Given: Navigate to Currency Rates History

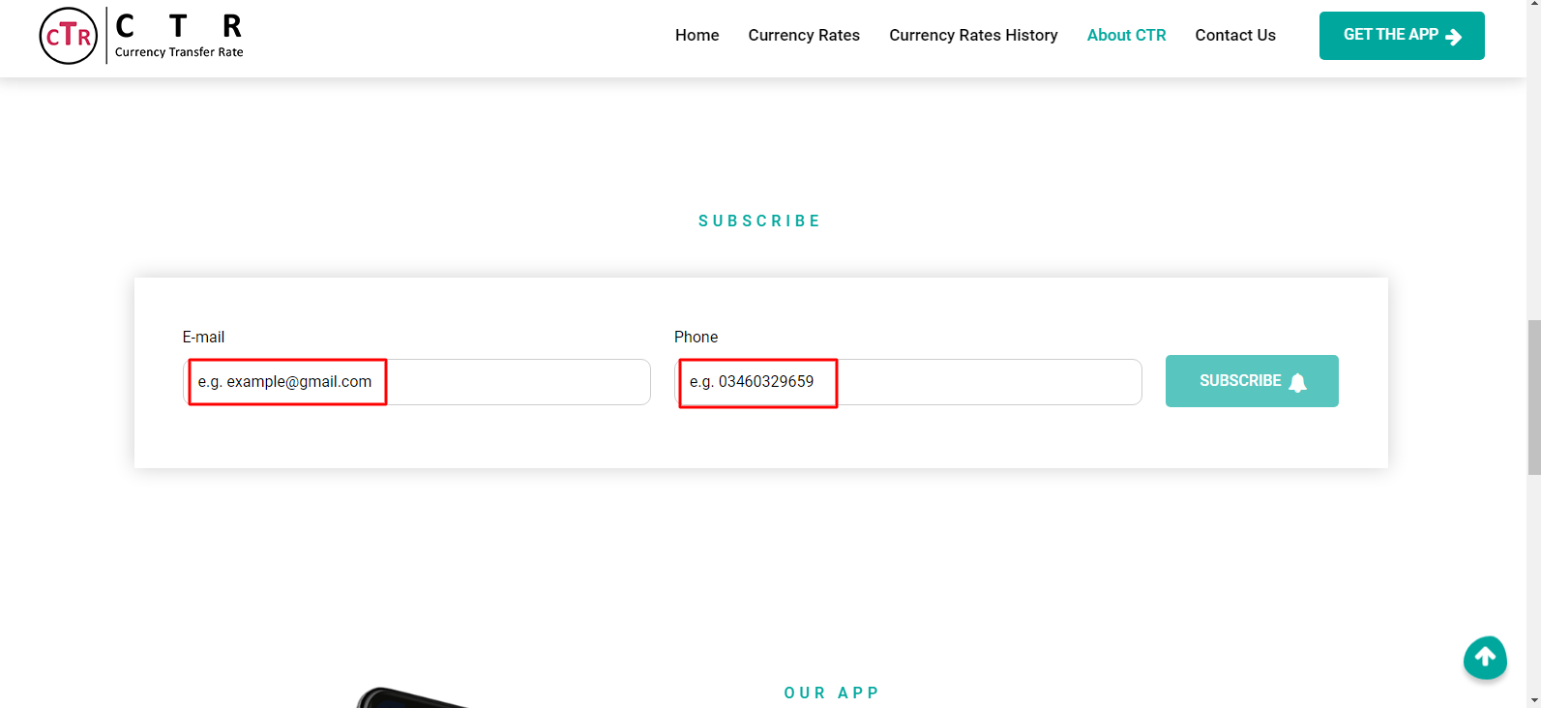Looking at the screenshot, I should click(x=973, y=36).
